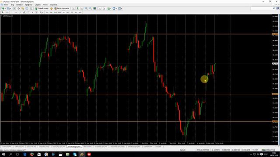Open the Profiles toolbar icon

coord(8,8)
